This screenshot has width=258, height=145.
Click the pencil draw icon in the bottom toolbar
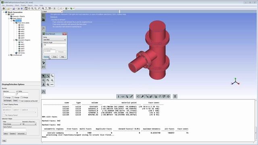pos(131,97)
